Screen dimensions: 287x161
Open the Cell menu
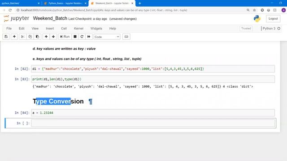(64, 29)
